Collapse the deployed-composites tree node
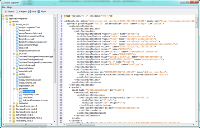Image resolution: width=200 pixels, height=128 pixels. 3,19
